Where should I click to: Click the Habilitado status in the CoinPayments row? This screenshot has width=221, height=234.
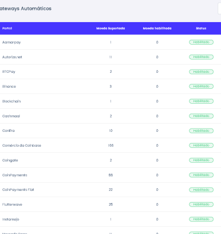click(201, 175)
